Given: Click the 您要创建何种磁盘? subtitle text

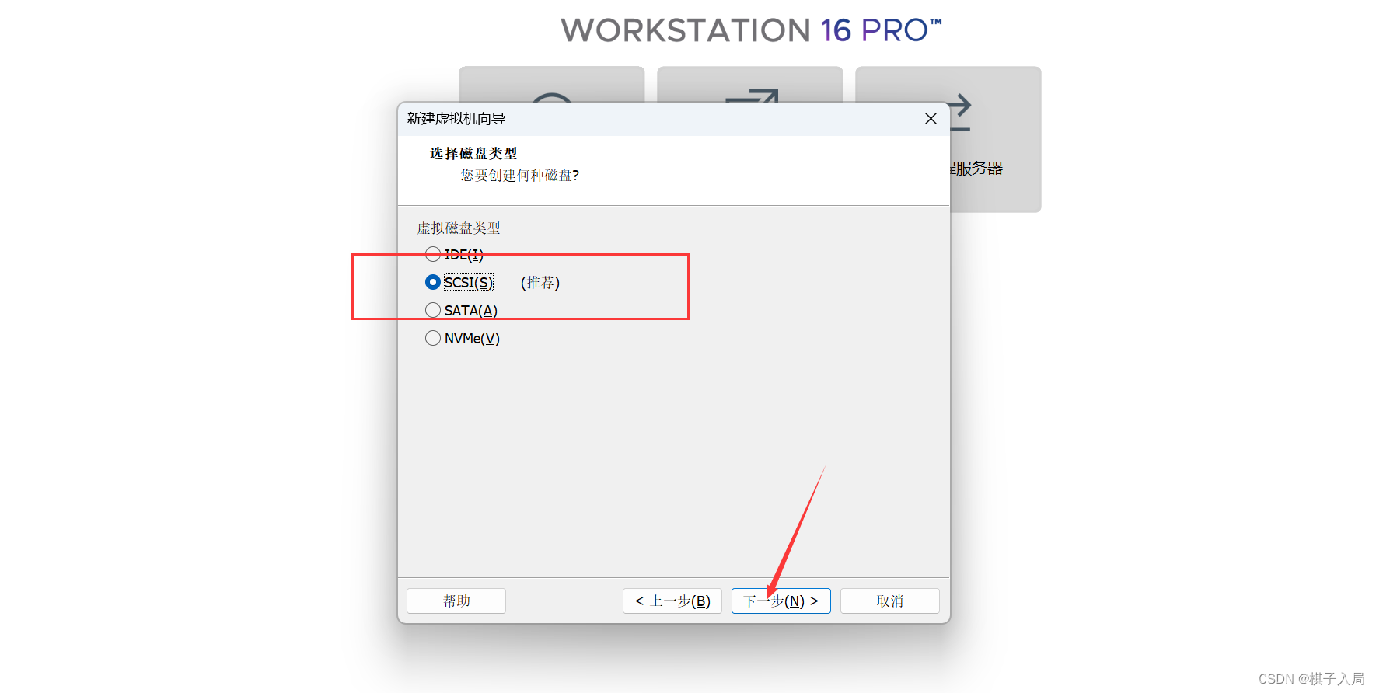Looking at the screenshot, I should click(520, 176).
